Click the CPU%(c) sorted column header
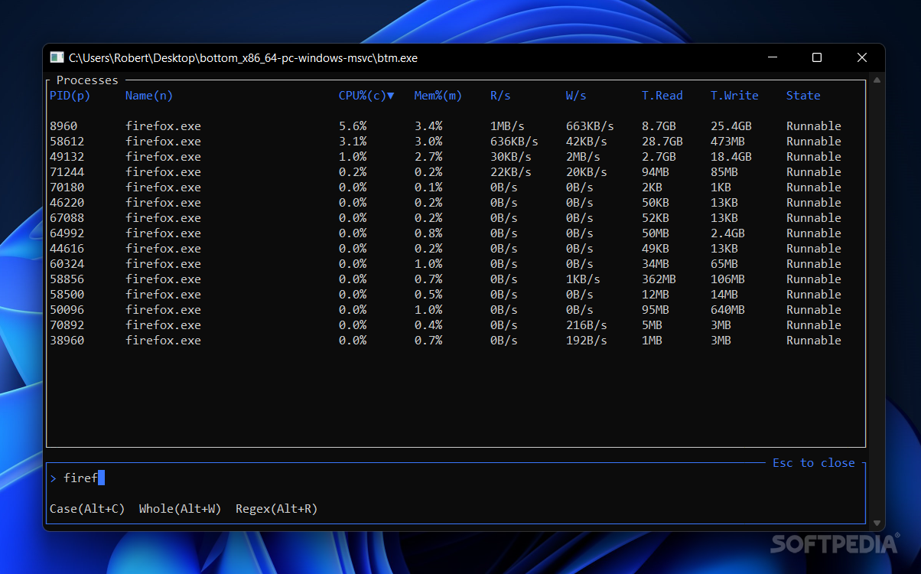 coord(366,96)
